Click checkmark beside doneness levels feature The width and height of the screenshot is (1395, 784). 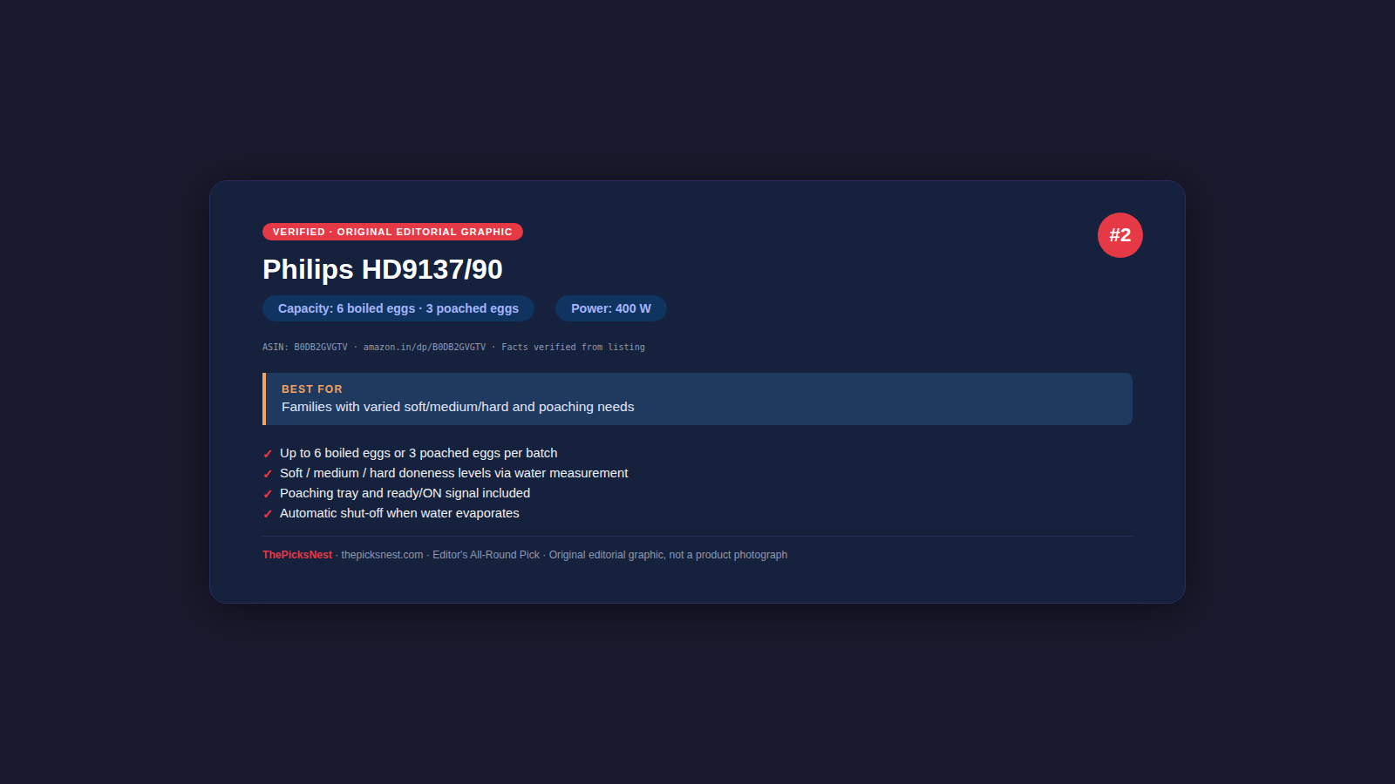[268, 474]
